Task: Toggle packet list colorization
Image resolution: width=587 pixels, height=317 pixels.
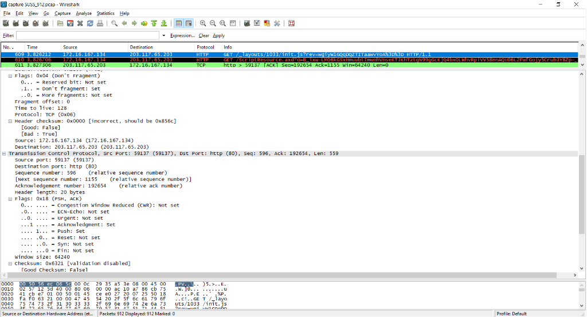Action: (179, 23)
